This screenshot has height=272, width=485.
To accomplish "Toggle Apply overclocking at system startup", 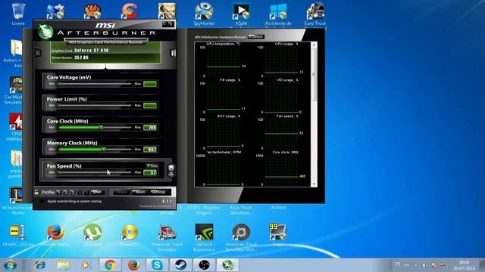I will pyautogui.click(x=42, y=202).
